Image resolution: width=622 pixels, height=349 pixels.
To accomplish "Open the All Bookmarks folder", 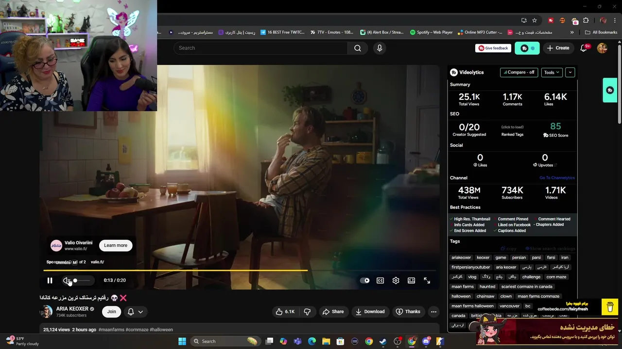I will [x=602, y=32].
